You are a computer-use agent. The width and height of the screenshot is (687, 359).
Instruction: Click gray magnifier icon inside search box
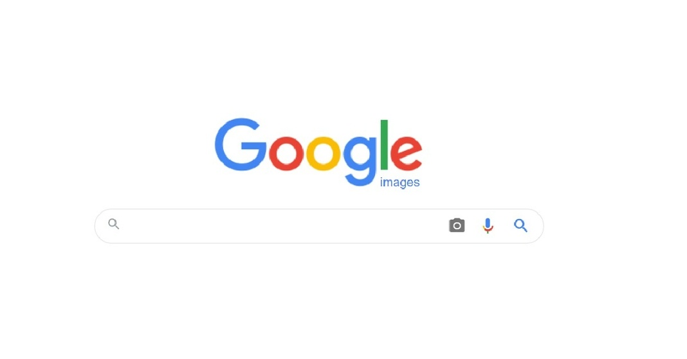pos(113,224)
